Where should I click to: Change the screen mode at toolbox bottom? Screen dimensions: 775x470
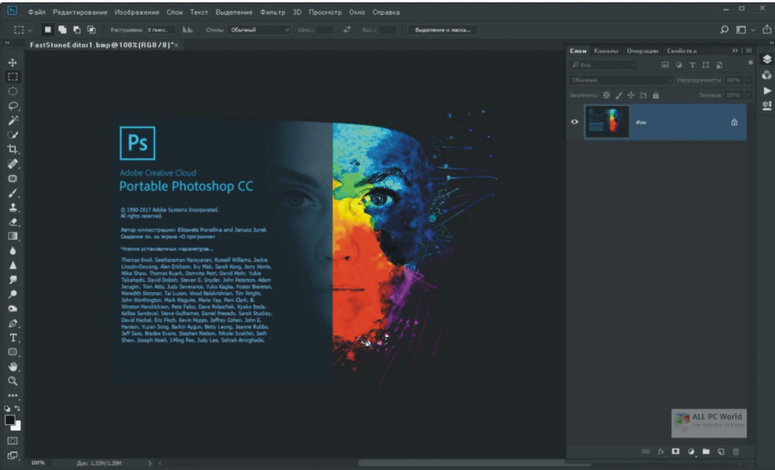point(13,455)
